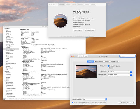
Task: Collapse the Software section in System Report
Action: tap(4, 81)
